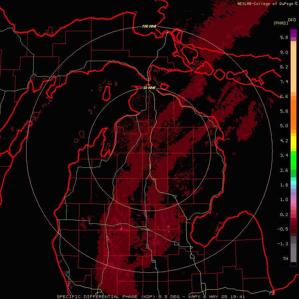299x299 pixels.
Task: Select the 6.6 value on the KDP scale
Action: point(284,96)
